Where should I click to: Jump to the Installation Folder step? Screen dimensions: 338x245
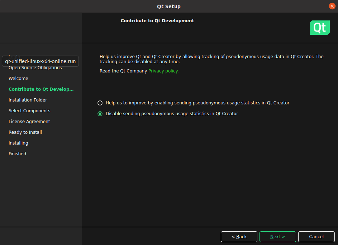click(28, 100)
